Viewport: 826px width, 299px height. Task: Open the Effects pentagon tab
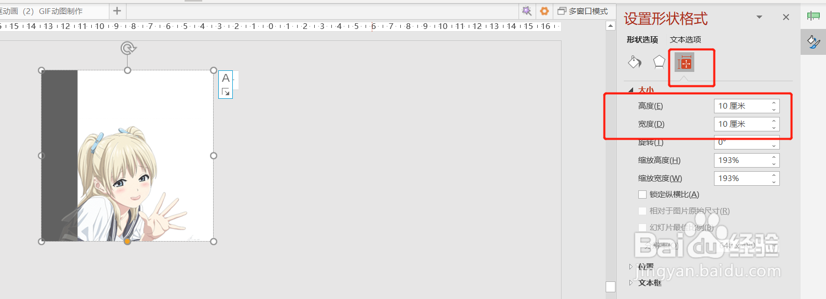coord(659,62)
